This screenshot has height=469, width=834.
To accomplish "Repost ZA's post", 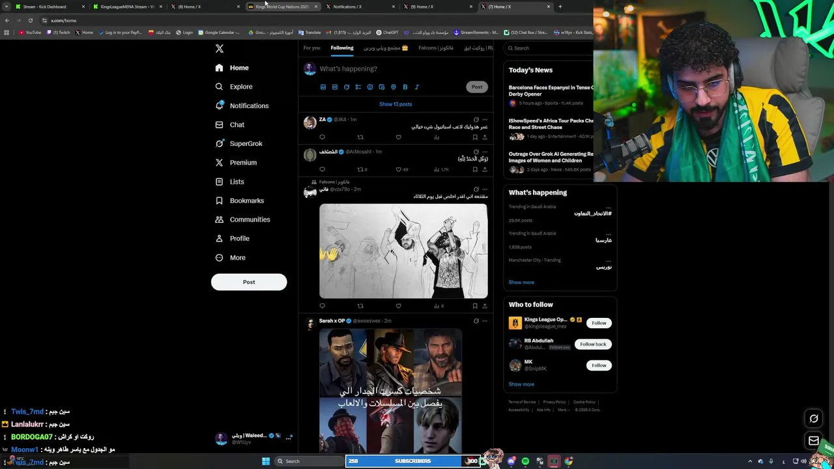I will tap(360, 137).
